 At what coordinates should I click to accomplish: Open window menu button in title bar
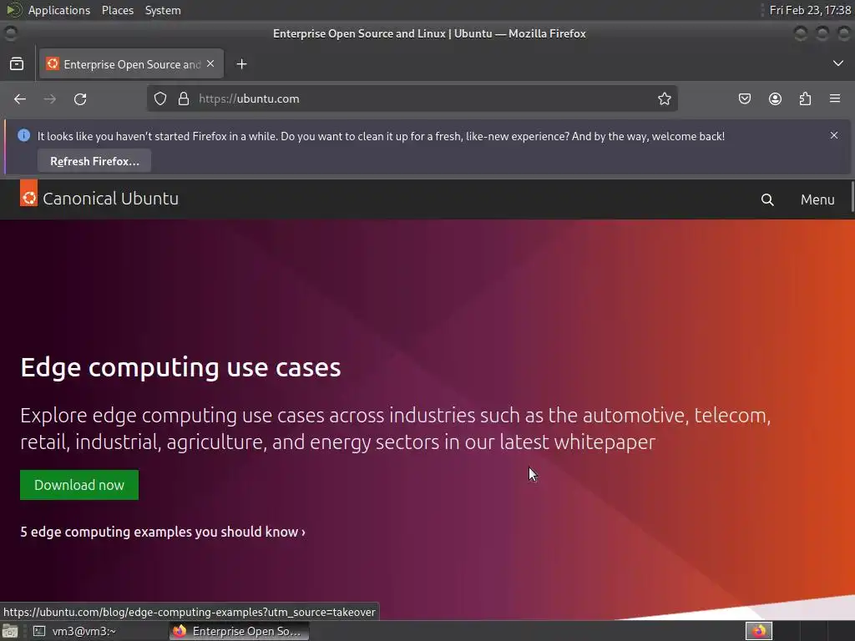(x=10, y=33)
